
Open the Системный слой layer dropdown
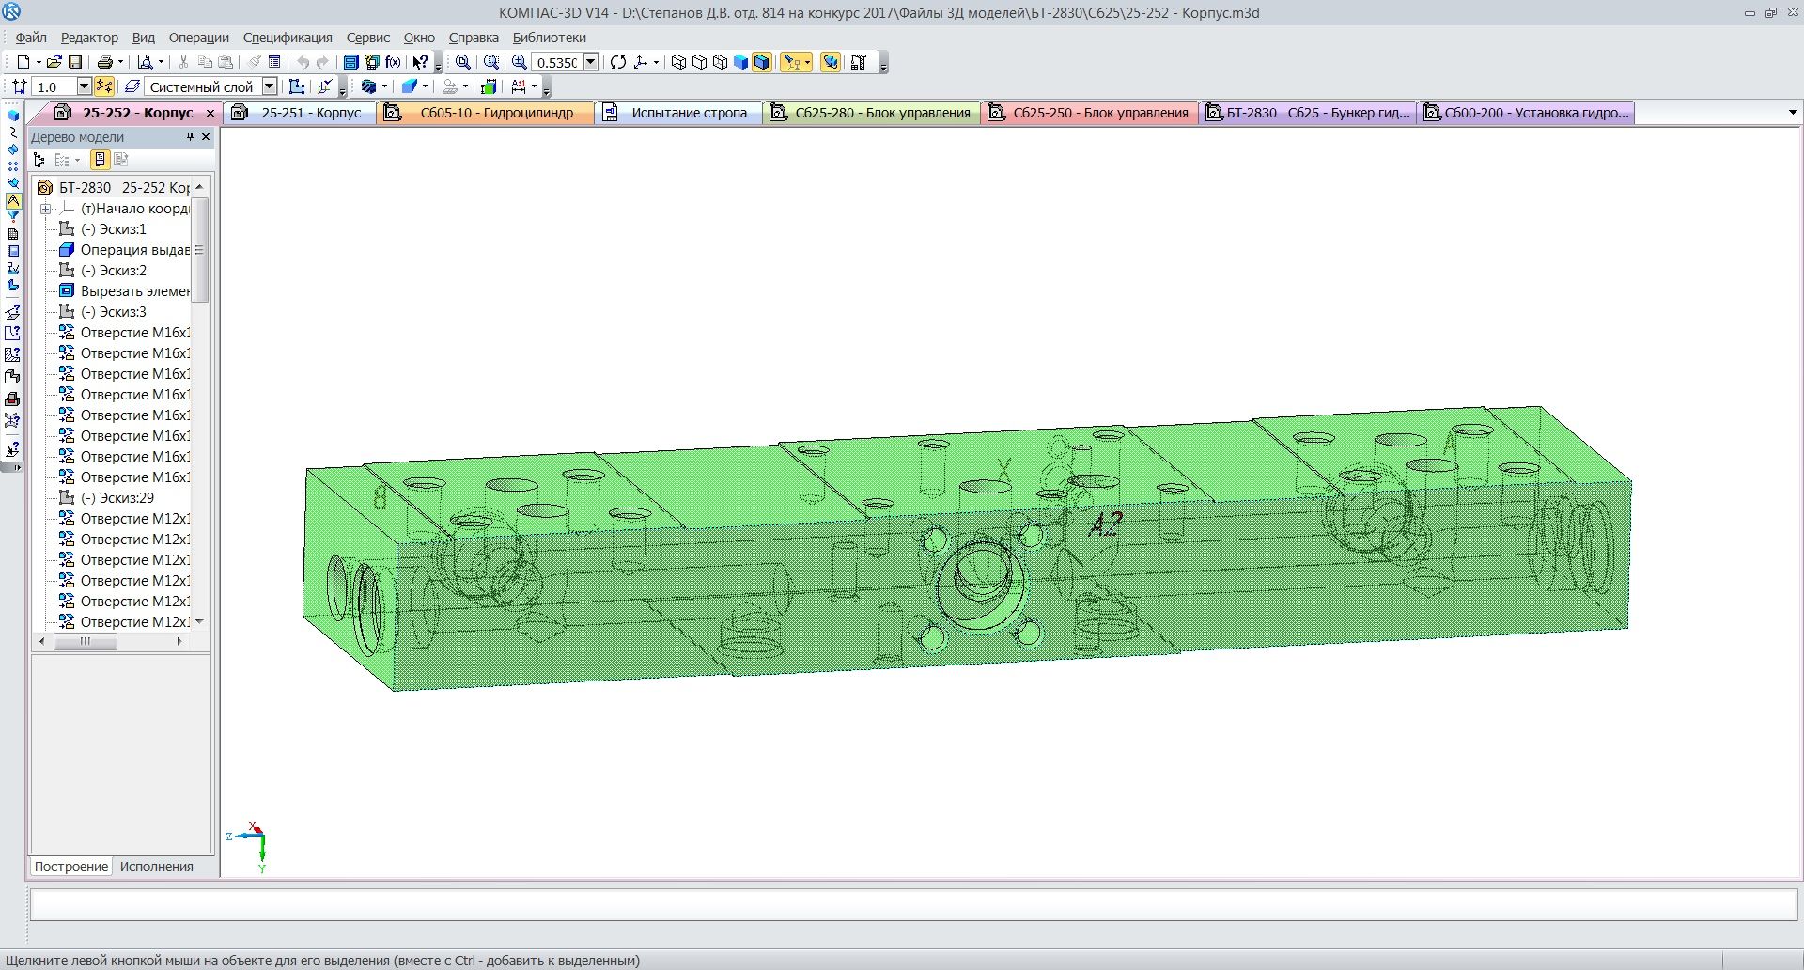click(x=270, y=86)
